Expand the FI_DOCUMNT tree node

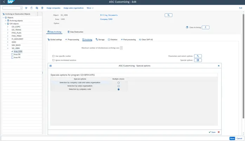[x=8, y=39]
